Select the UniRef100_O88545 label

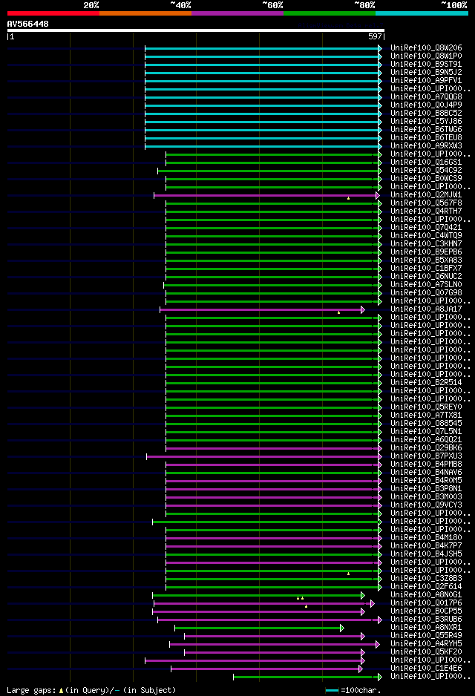[x=426, y=423]
